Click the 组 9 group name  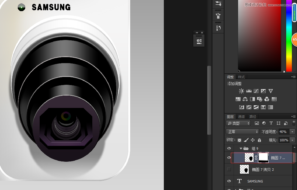pos(255,149)
